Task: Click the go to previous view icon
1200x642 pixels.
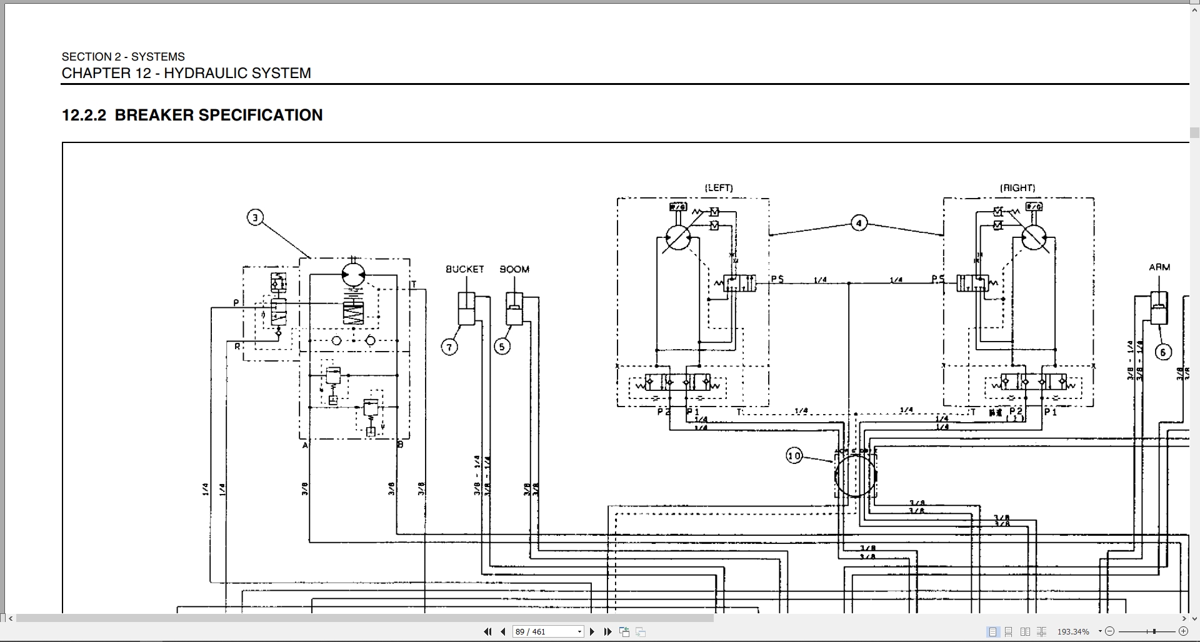Action: (x=624, y=632)
